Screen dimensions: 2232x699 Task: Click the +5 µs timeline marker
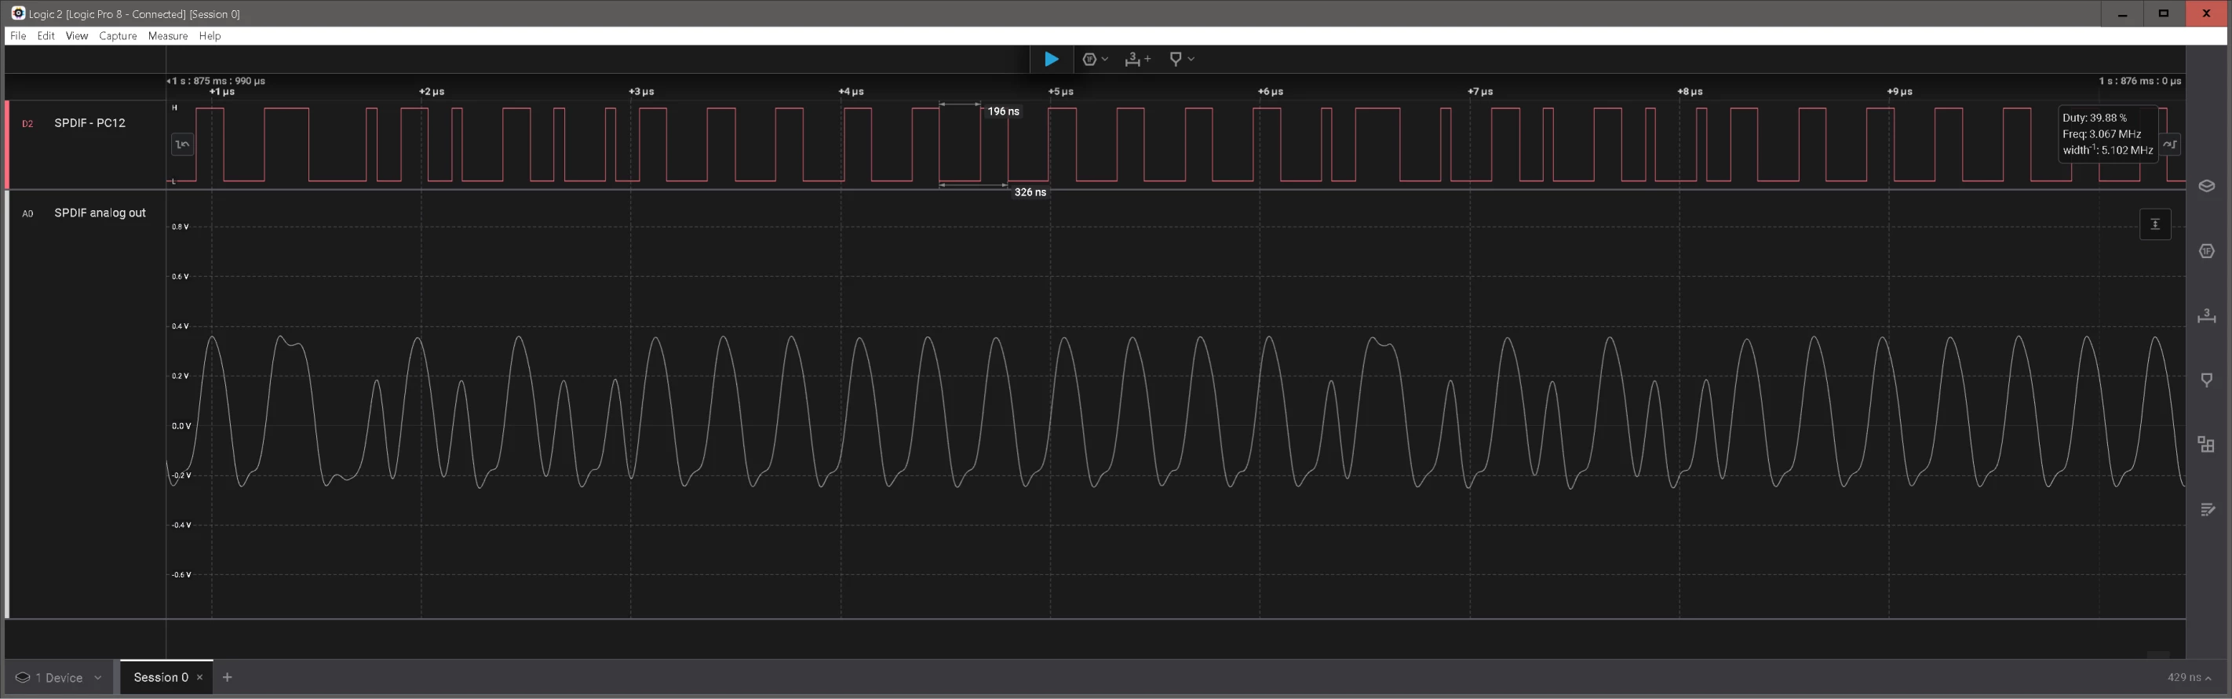click(1060, 91)
